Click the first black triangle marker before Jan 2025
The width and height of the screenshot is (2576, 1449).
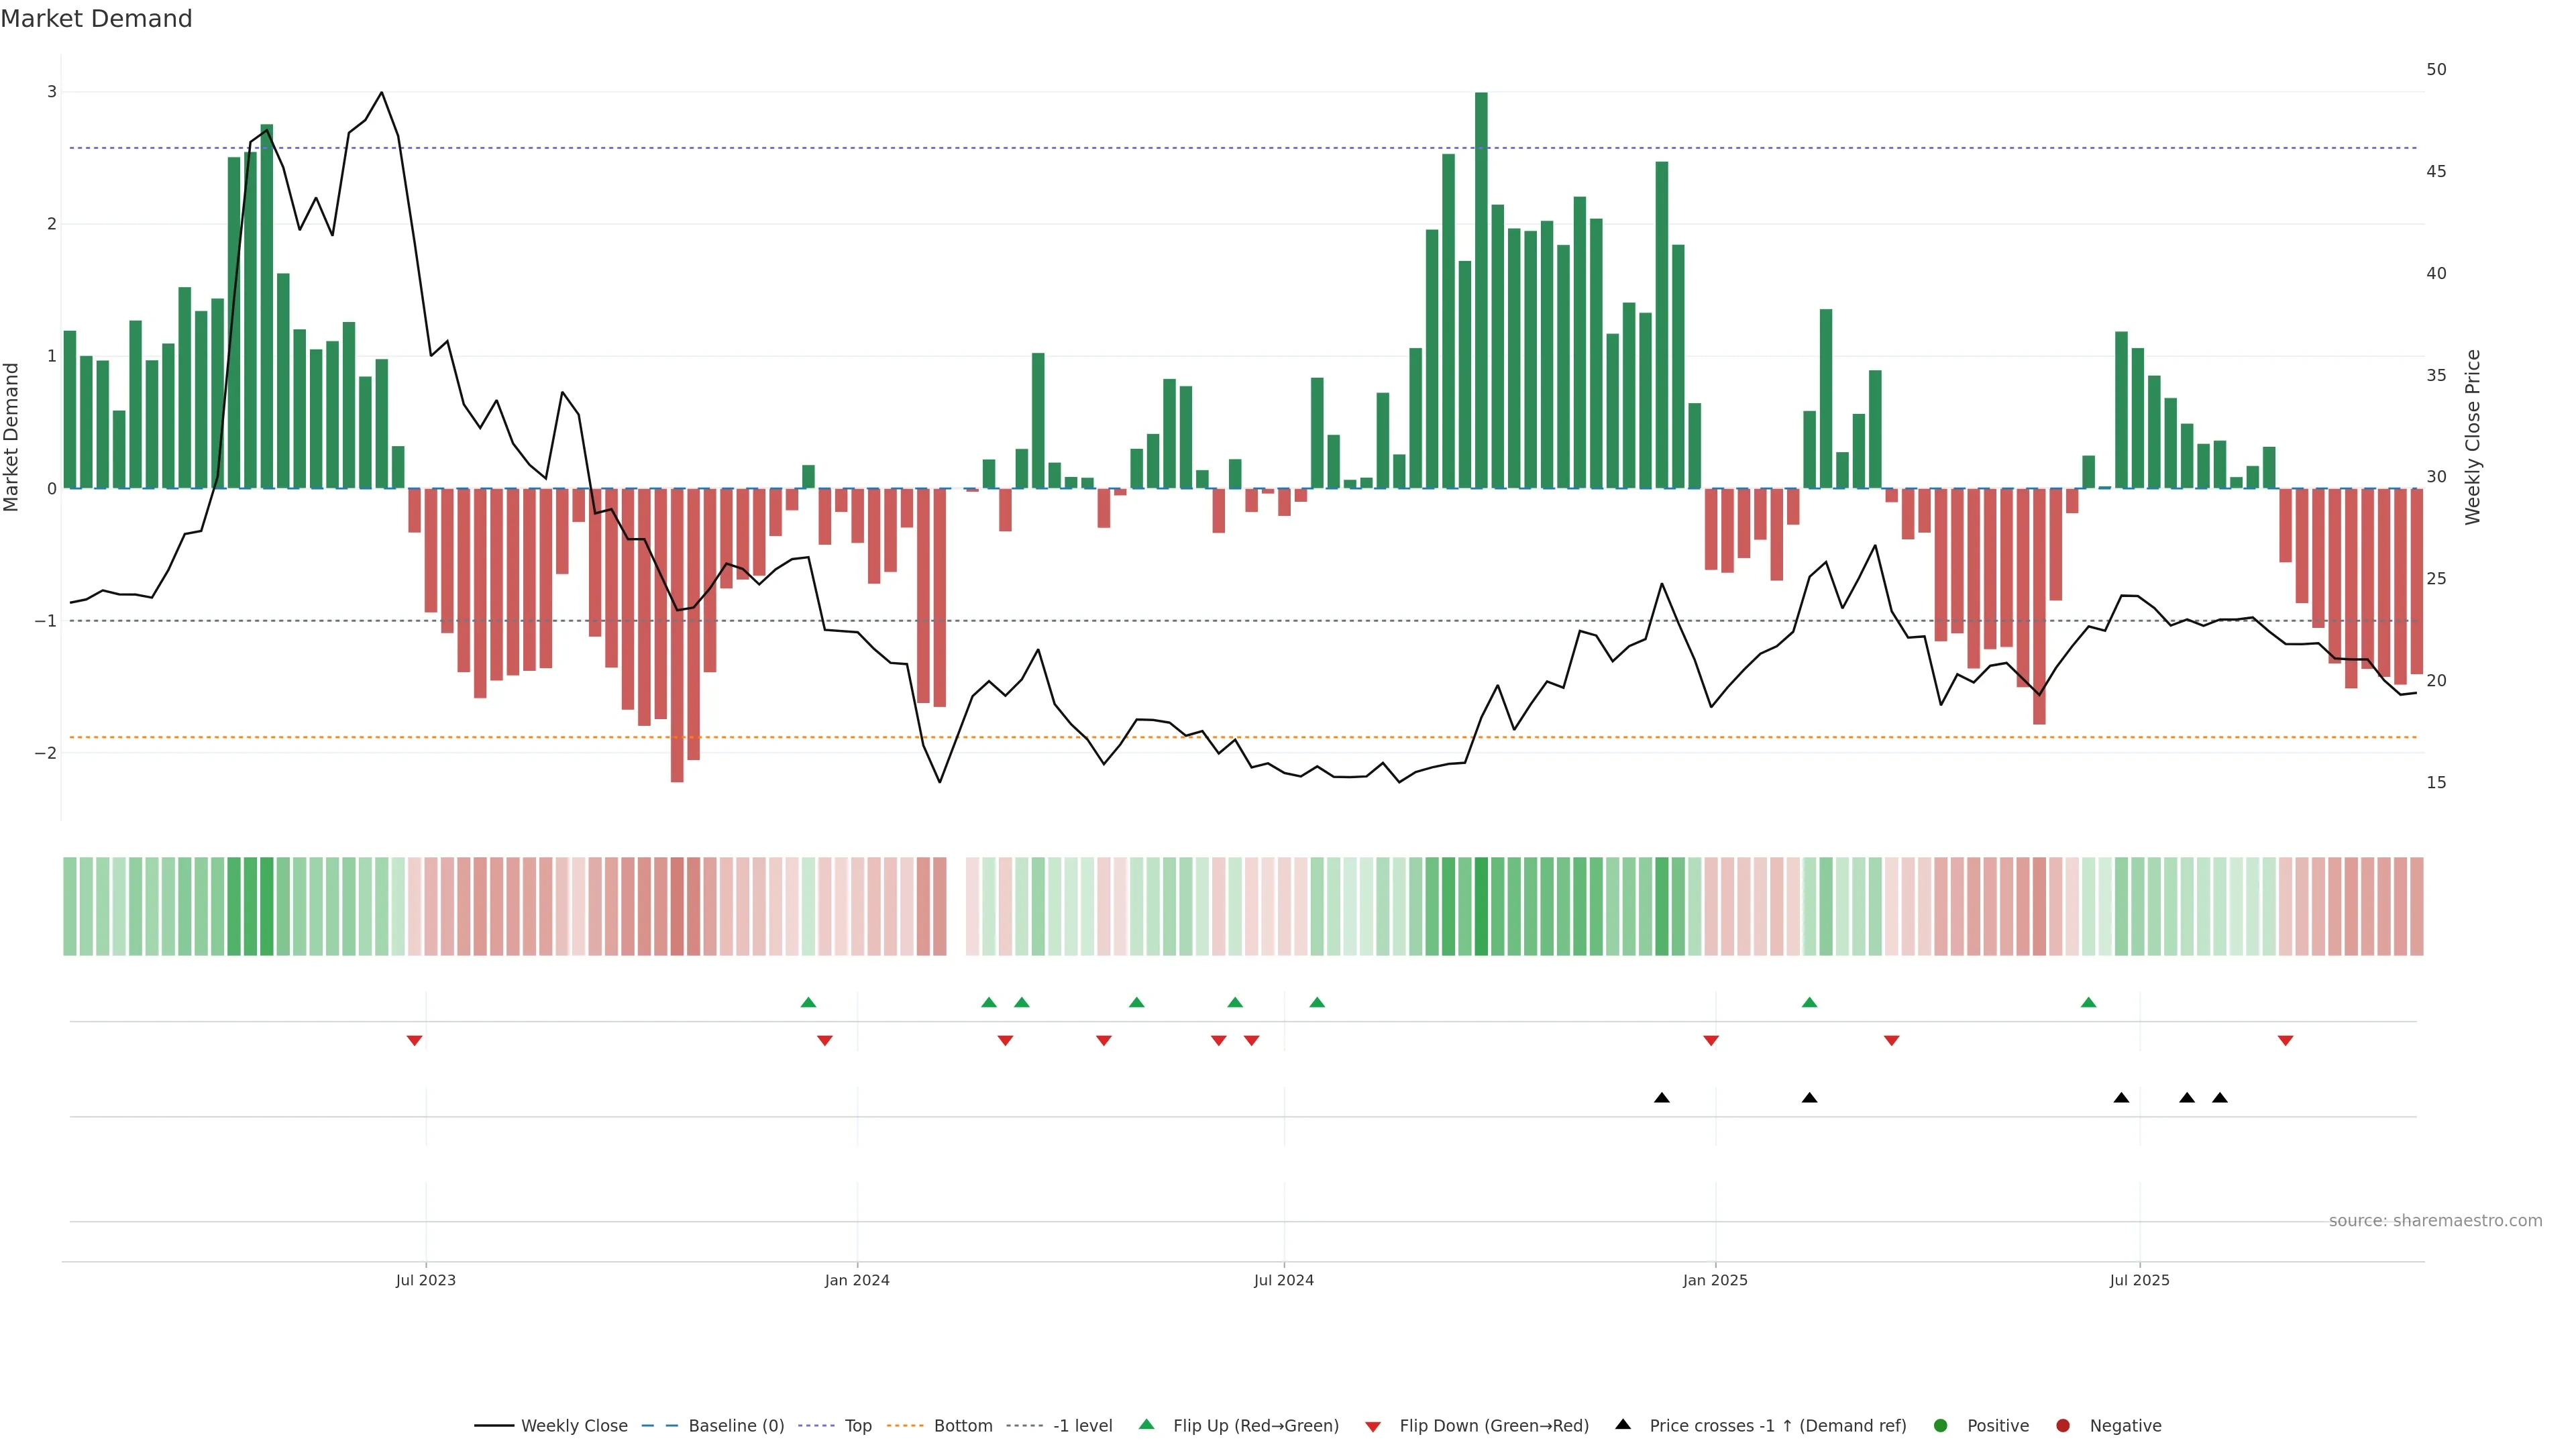point(1662,1098)
